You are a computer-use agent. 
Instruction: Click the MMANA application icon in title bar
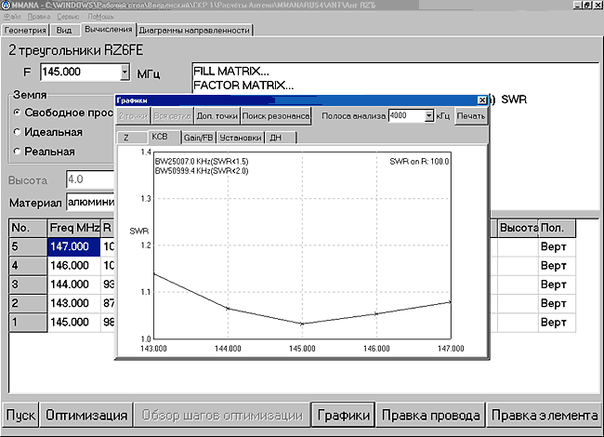(7, 6)
